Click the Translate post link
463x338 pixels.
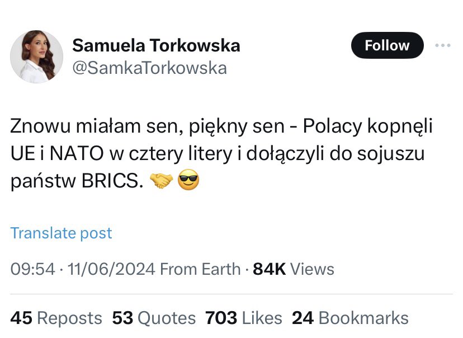point(62,233)
